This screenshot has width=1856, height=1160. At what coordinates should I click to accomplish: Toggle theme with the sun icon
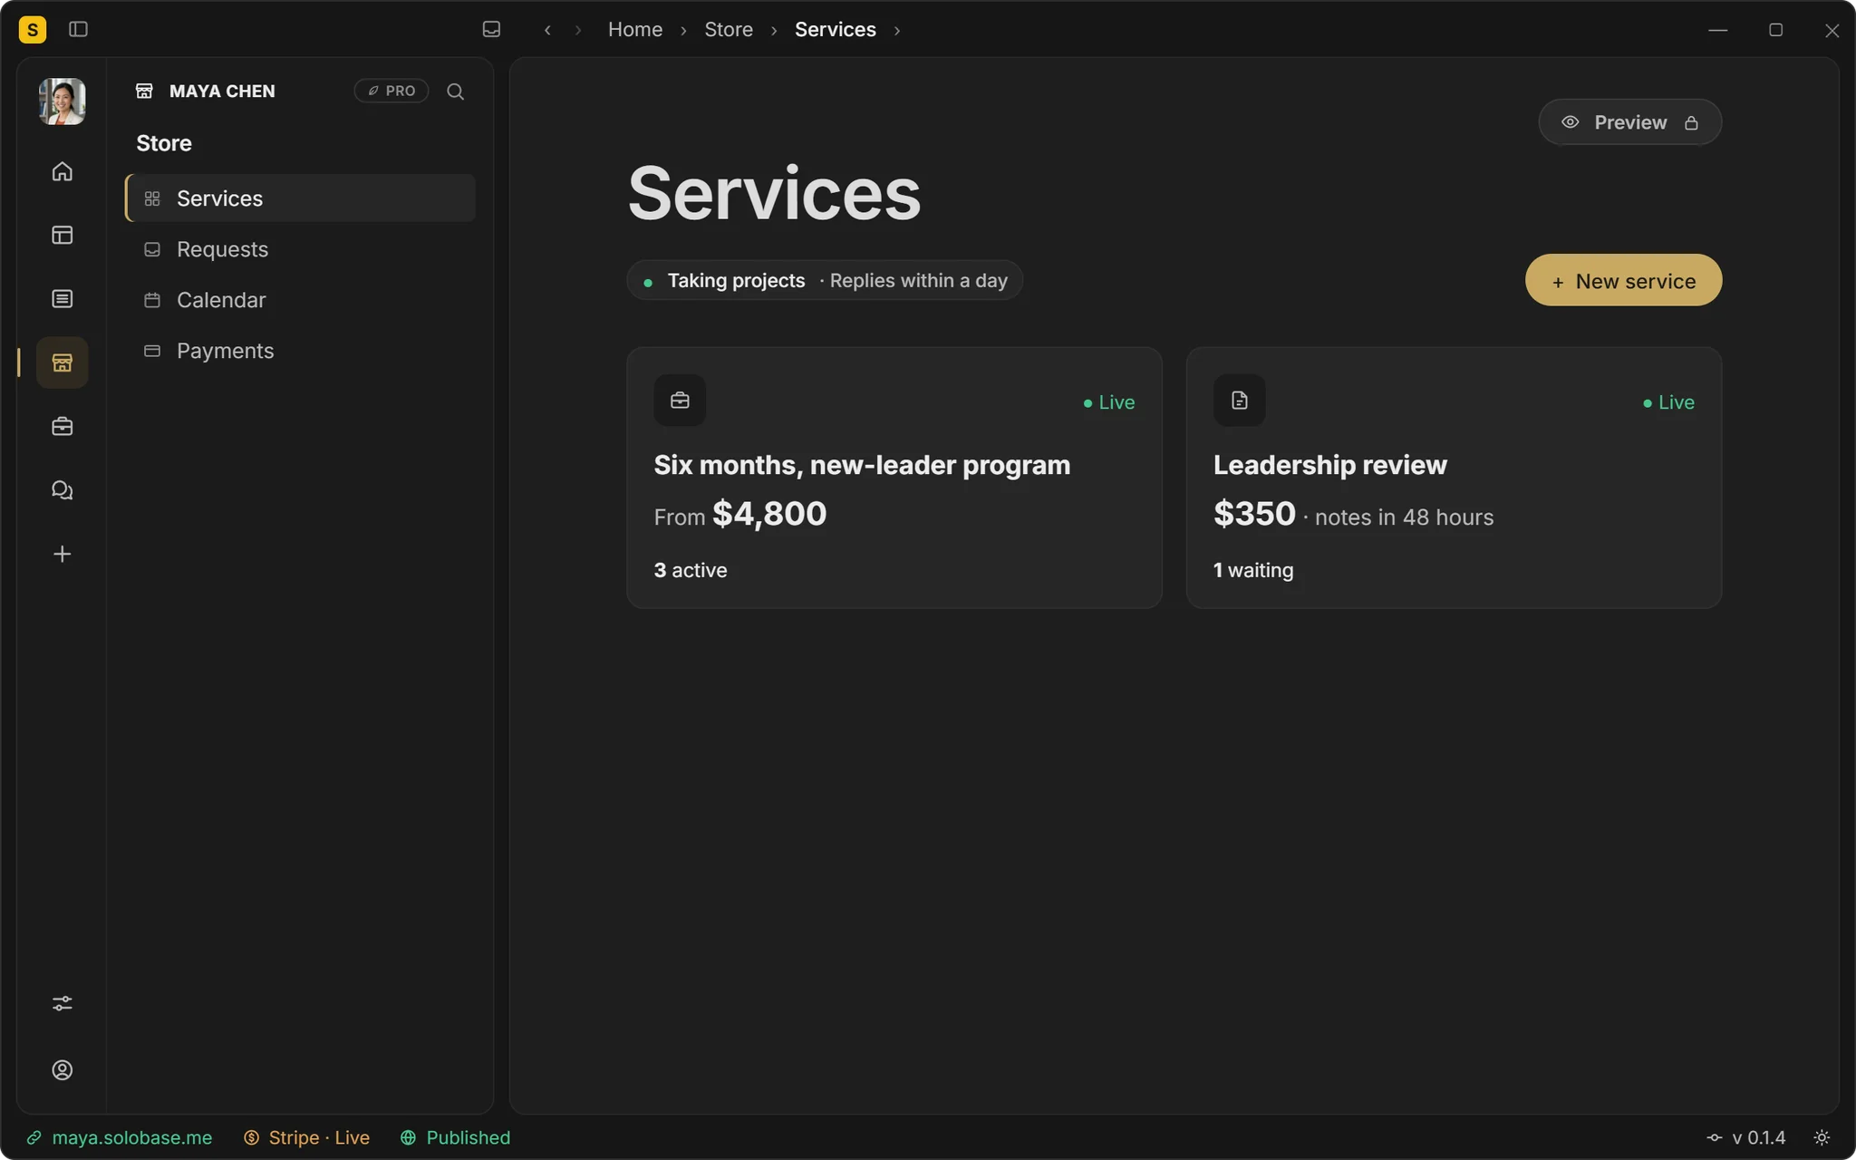(1822, 1137)
